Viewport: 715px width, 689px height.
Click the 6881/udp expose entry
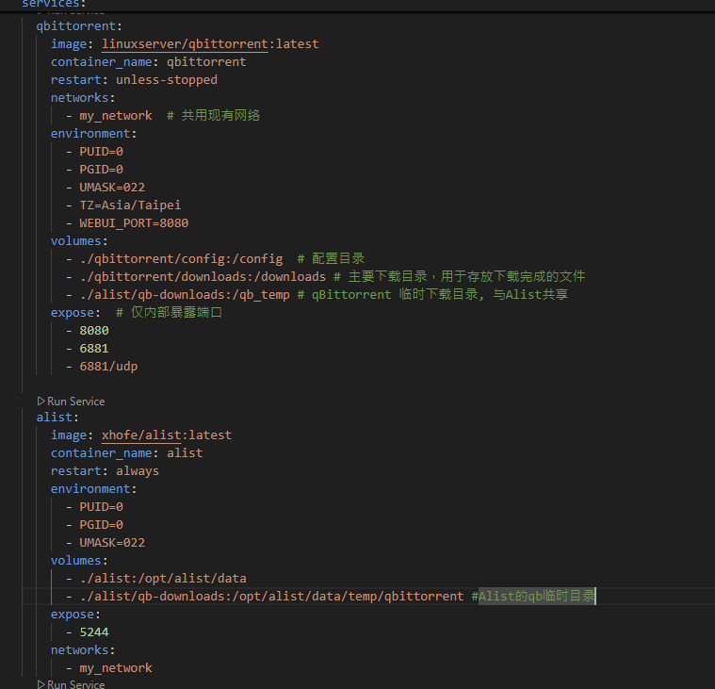click(108, 367)
